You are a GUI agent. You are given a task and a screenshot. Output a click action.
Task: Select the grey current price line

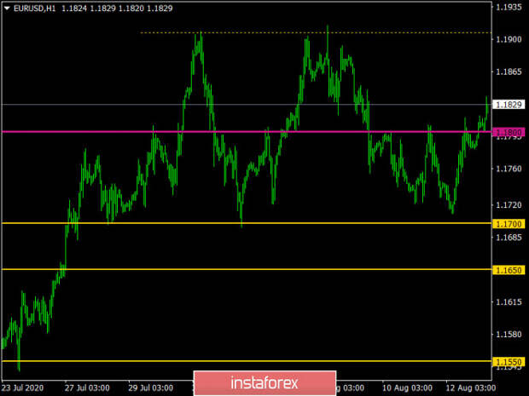tap(247, 105)
